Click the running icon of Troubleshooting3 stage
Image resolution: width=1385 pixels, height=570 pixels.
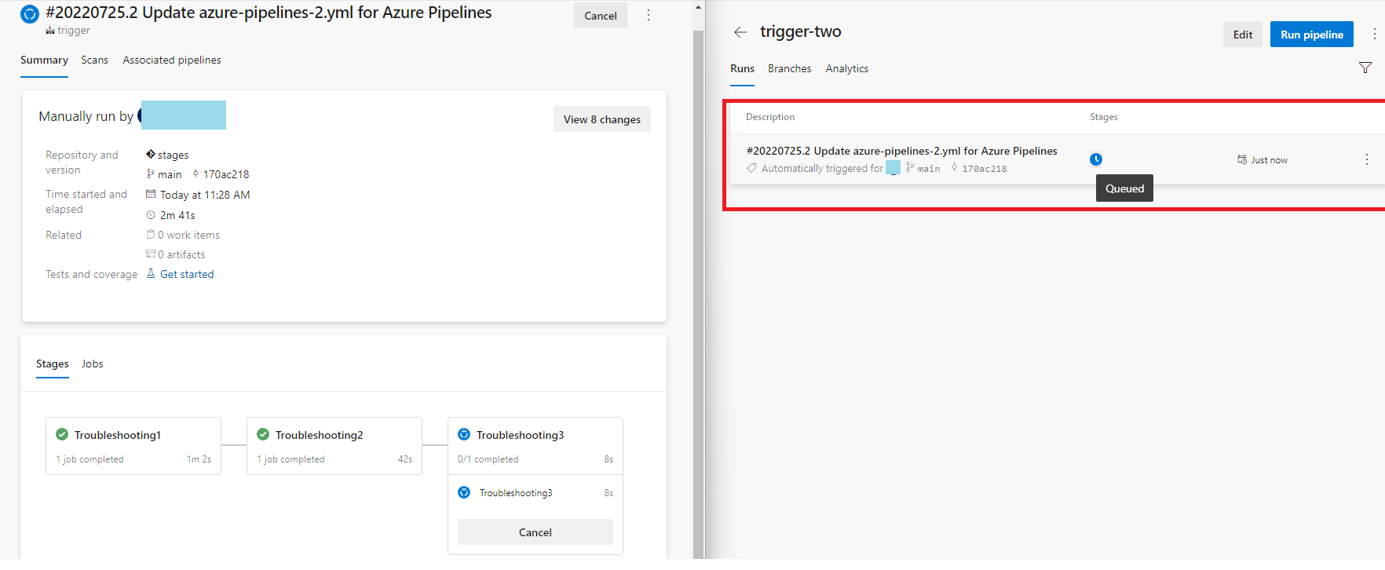(x=464, y=435)
